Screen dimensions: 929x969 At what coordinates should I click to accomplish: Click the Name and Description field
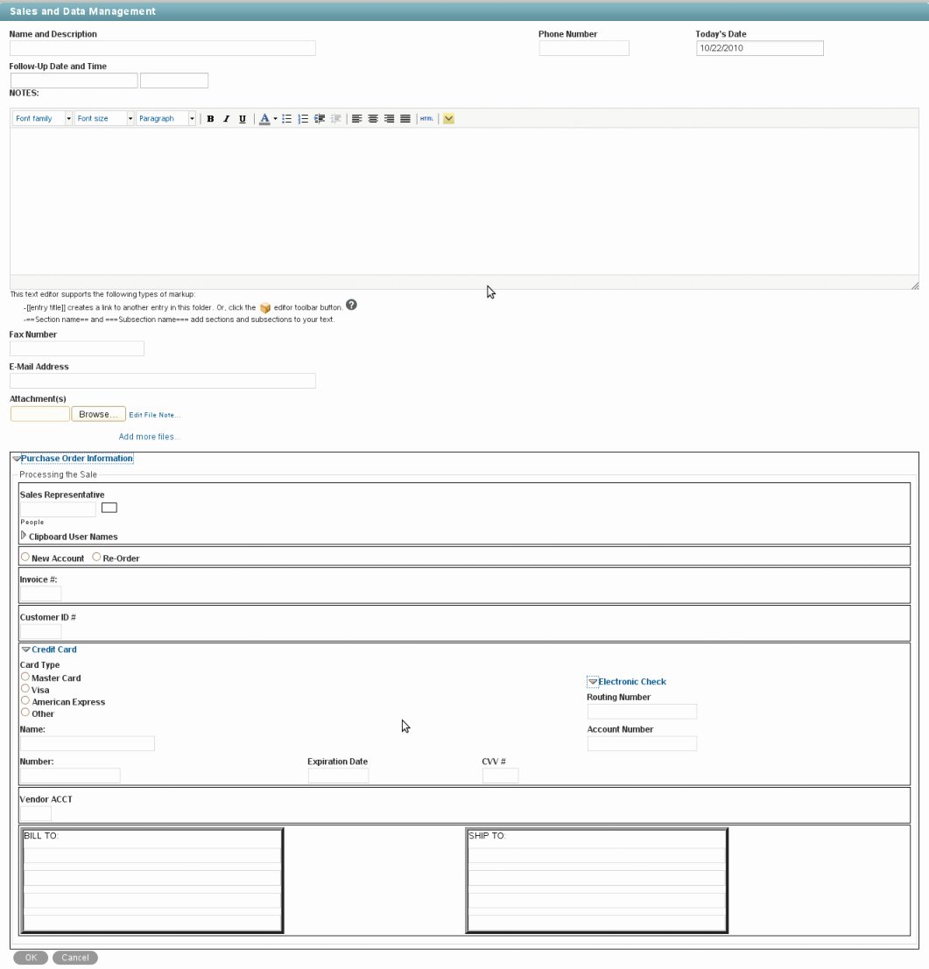point(163,48)
